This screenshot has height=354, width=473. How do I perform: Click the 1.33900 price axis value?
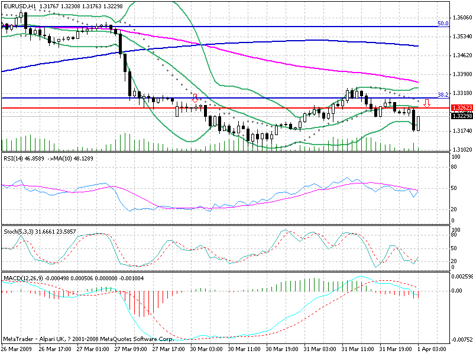tap(462, 74)
